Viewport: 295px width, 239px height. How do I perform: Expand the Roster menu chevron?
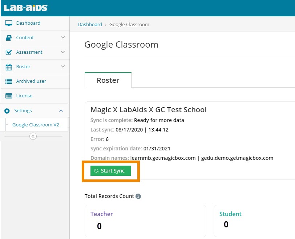click(63, 66)
